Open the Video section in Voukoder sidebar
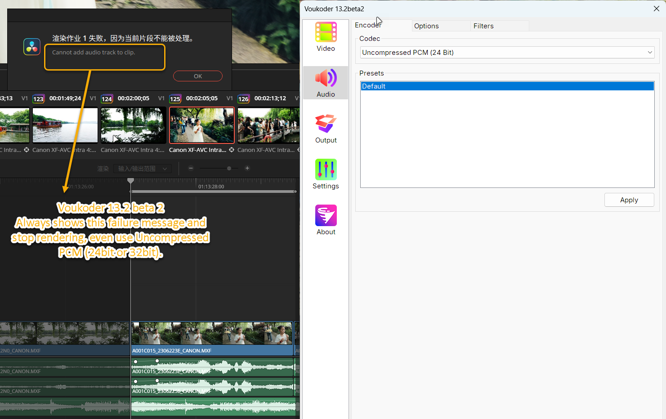The width and height of the screenshot is (666, 419). [x=326, y=33]
